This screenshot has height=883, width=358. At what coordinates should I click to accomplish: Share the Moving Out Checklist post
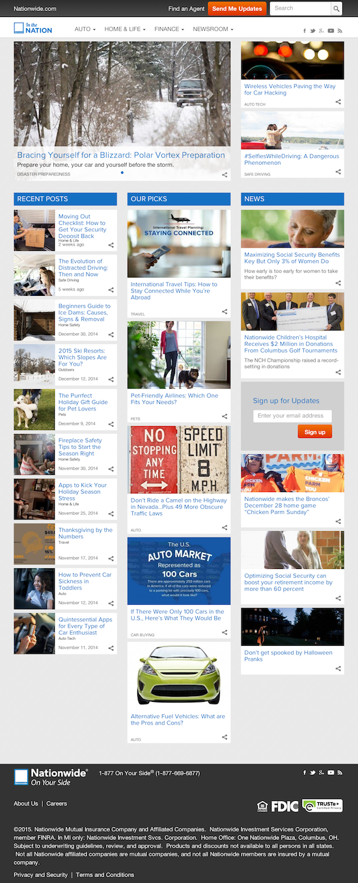tap(111, 245)
